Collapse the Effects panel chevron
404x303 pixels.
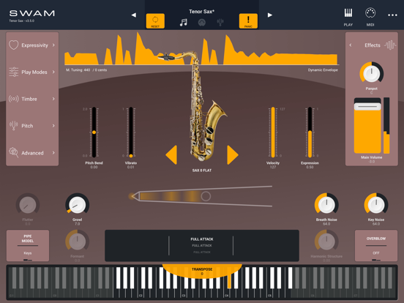click(351, 45)
